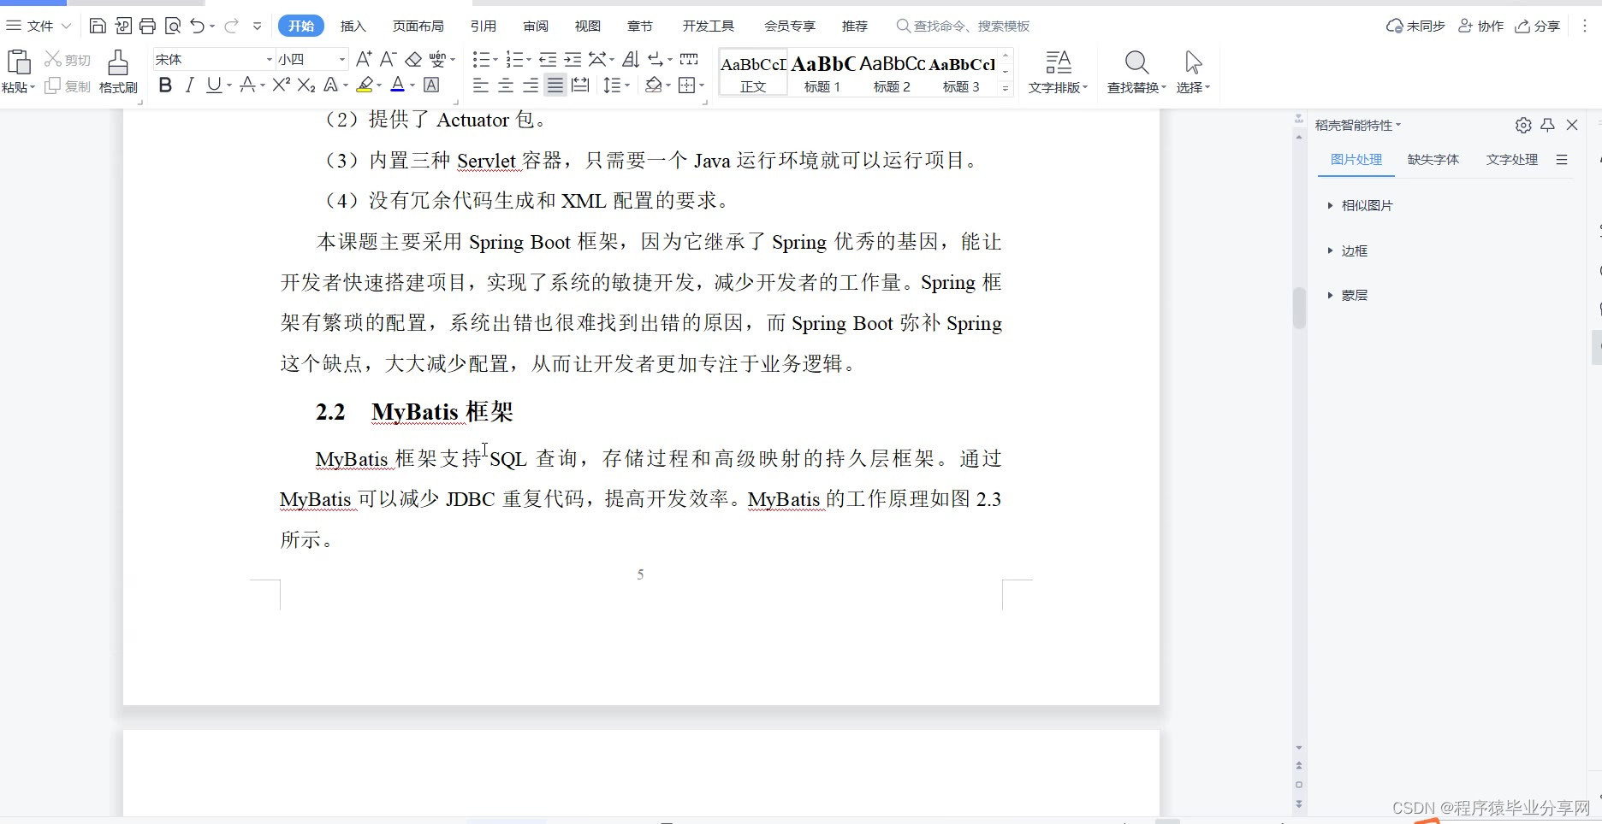Apply blue font color
The height and width of the screenshot is (824, 1602).
(x=397, y=85)
